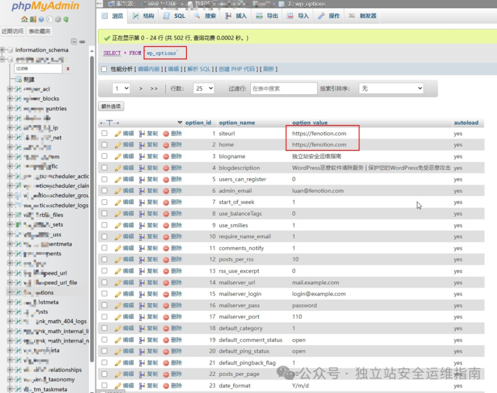Check the blogname row checkbox
Screen dimensions: 497x393
pyautogui.click(x=104, y=156)
